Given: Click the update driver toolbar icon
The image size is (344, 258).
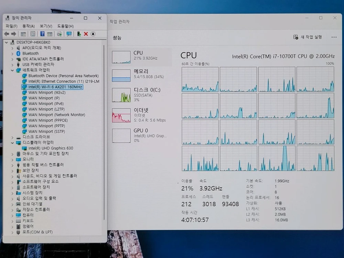Looking at the screenshot, I should [x=59, y=34].
